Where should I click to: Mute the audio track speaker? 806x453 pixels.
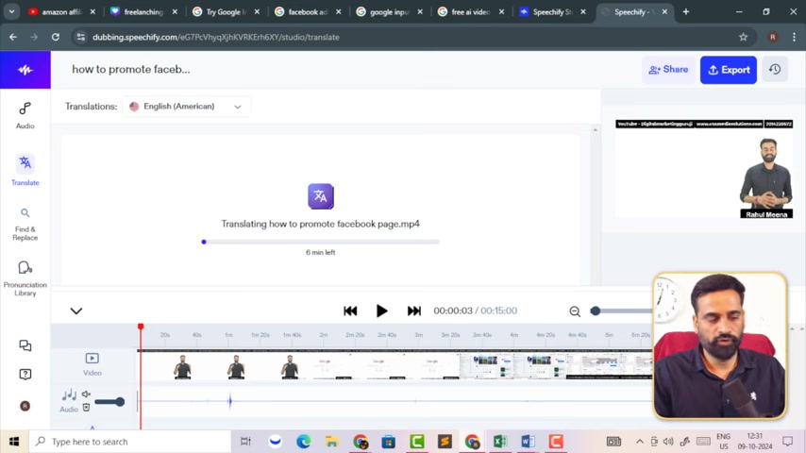[x=87, y=394]
